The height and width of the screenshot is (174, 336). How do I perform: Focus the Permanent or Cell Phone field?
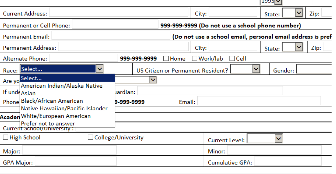[115, 25]
